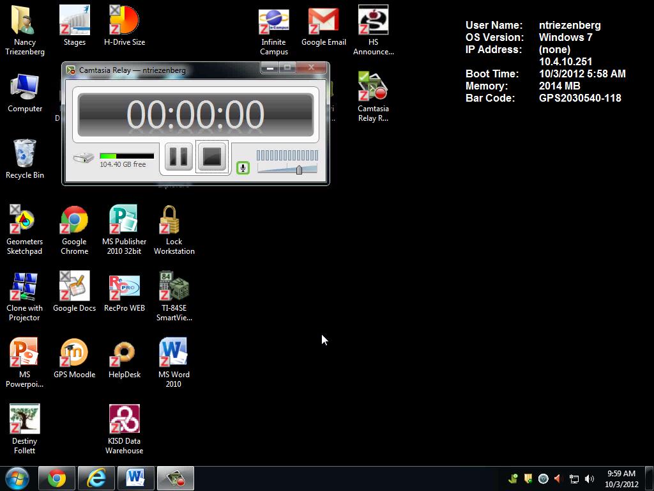Click the Camtasia Relay title bar icon
654x491 pixels.
(71, 70)
